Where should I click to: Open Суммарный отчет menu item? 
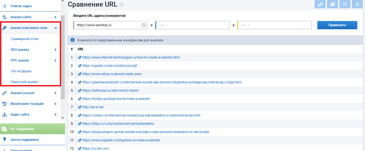click(x=25, y=39)
